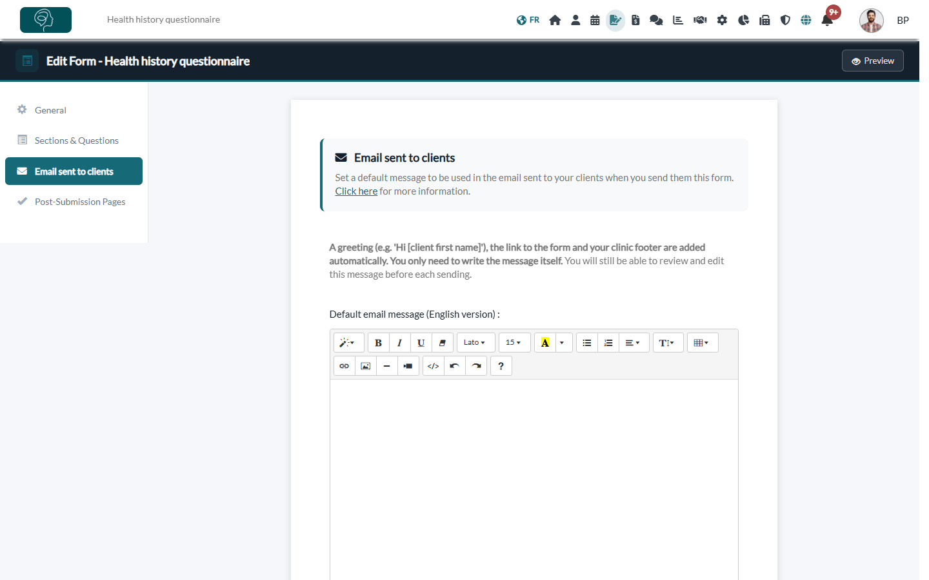This screenshot has width=929, height=580.
Task: Go to Sections & Questions tab
Action: click(74, 140)
